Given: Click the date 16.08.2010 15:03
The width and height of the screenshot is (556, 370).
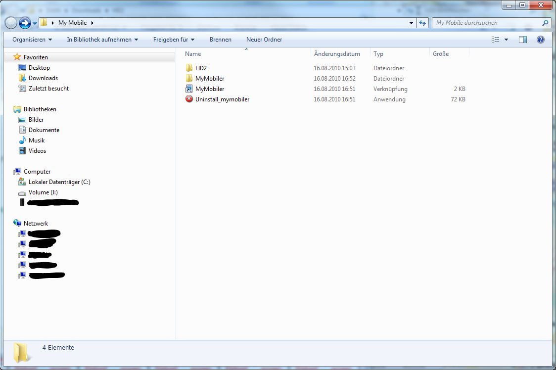Looking at the screenshot, I should click(x=334, y=68).
